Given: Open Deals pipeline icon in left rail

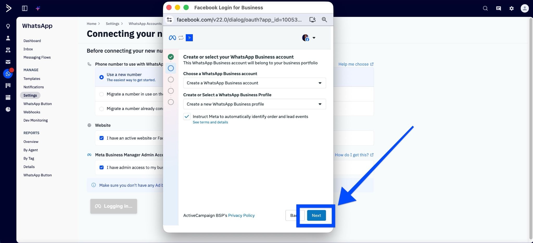Looking at the screenshot, I should coord(8,85).
